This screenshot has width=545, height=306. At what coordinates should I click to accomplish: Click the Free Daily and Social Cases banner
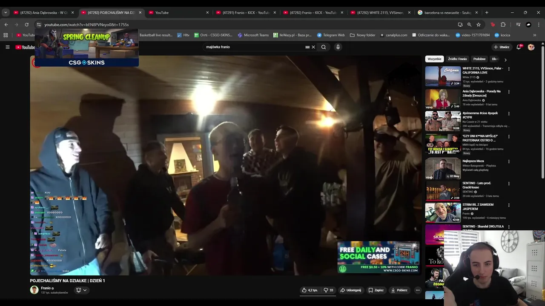point(379,258)
